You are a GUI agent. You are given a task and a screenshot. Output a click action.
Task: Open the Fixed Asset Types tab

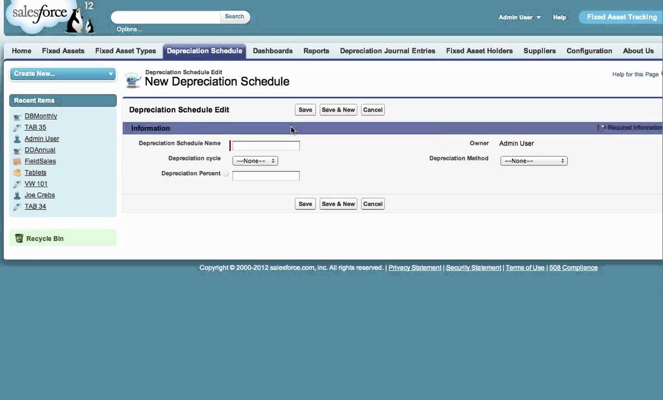click(x=126, y=51)
